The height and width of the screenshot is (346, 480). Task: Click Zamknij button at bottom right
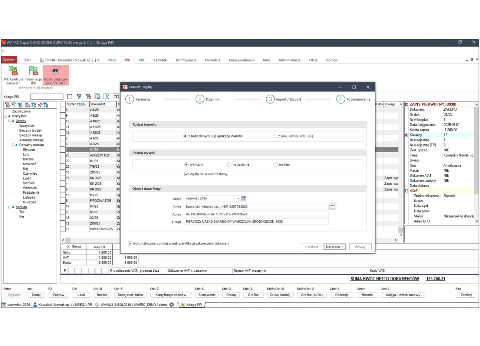466,295
